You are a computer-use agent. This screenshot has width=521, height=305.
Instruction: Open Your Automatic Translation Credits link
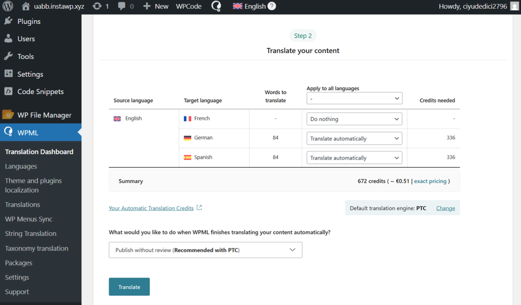151,208
